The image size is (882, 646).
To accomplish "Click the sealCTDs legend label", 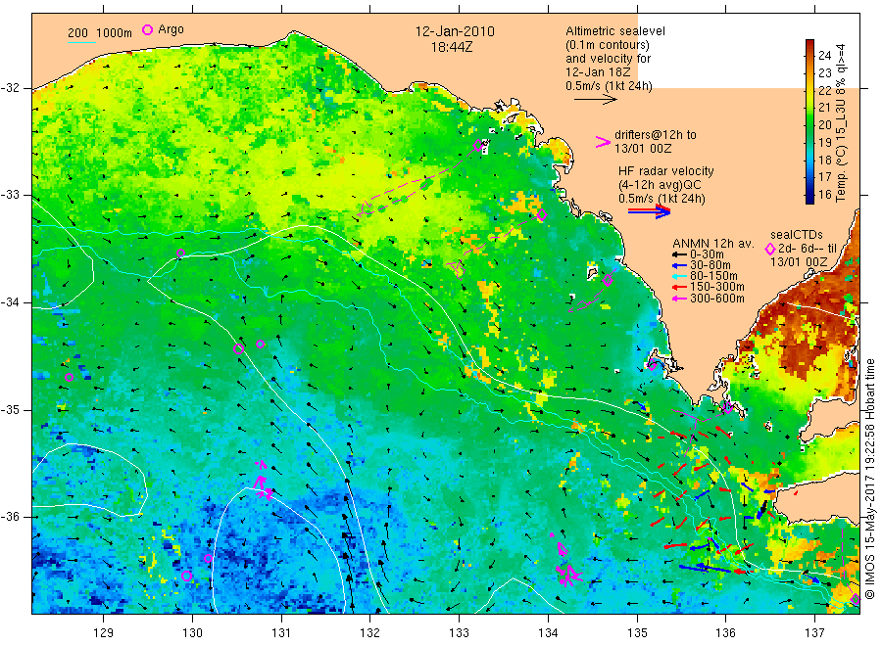I will coord(797,235).
